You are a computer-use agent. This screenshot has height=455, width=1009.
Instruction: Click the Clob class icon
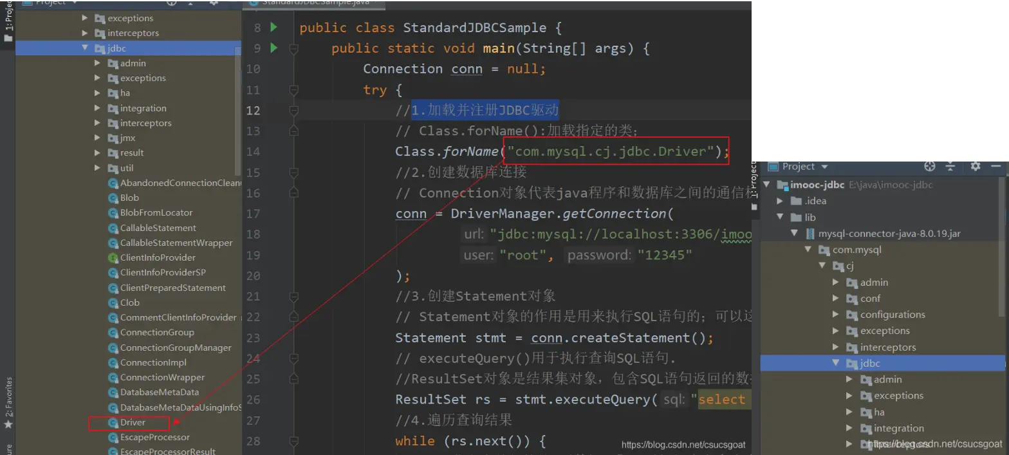(x=113, y=302)
